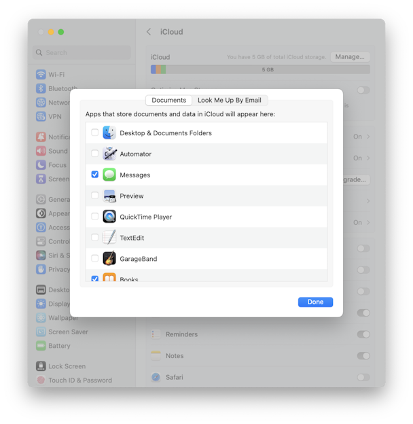Screen dimensions: 413x424
Task: Check the Automator checkbox
Action: pyautogui.click(x=94, y=154)
